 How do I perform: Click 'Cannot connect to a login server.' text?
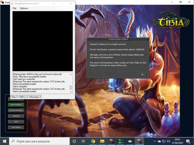coord(108,44)
